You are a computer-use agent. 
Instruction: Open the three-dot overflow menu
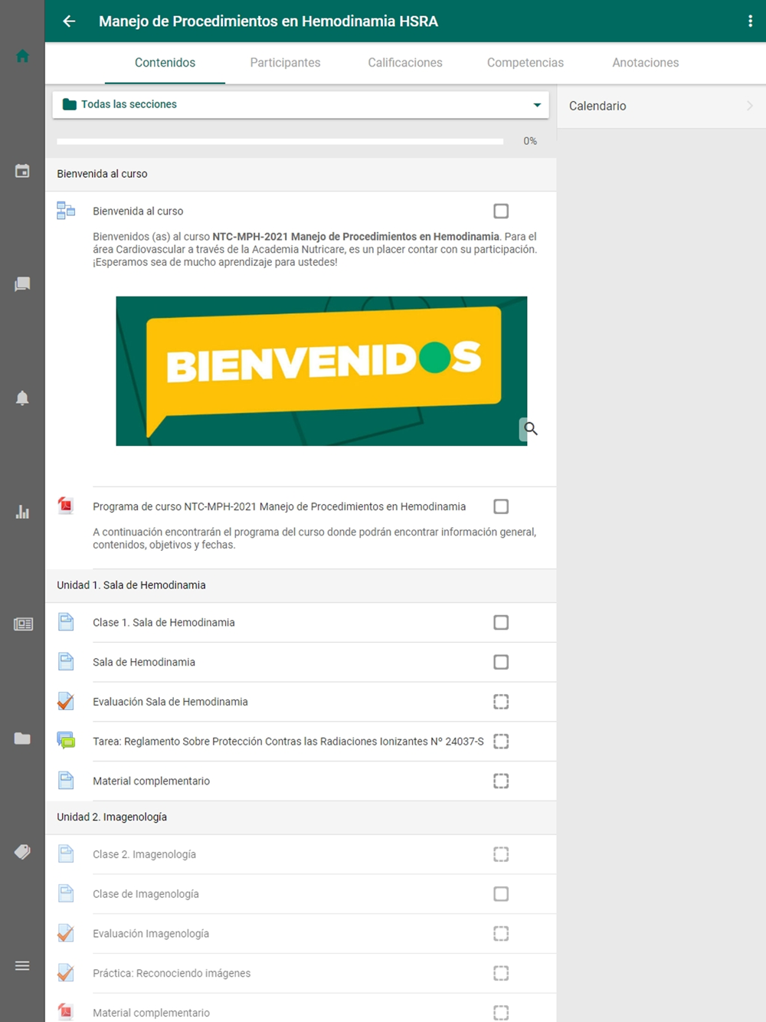click(x=750, y=21)
